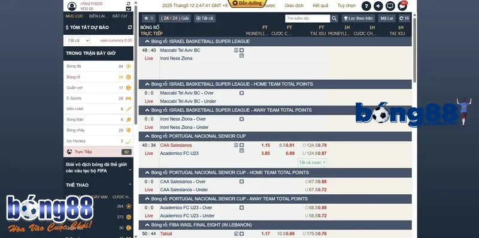
Task: Expand the account dropdown arrow under balance
Action: 129,9
